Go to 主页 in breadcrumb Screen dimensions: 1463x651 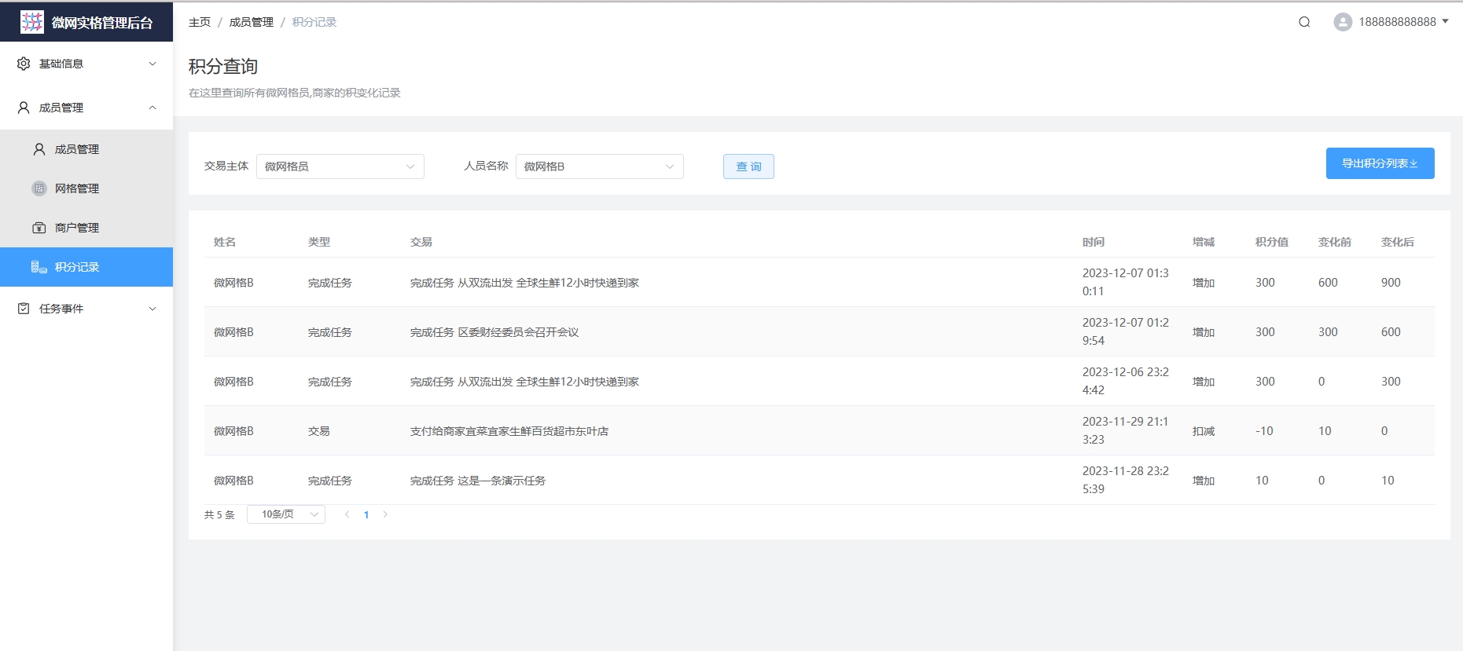click(200, 22)
